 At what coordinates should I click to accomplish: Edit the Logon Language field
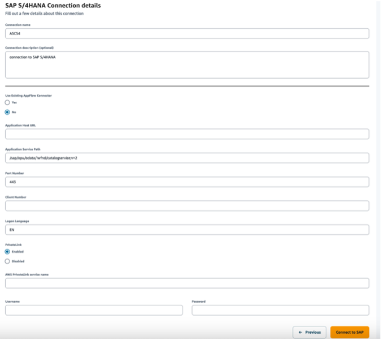[187, 230]
